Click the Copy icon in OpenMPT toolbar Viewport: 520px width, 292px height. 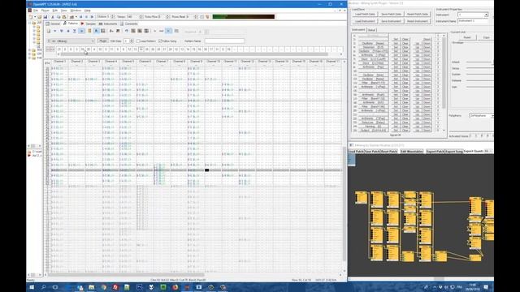(58, 17)
